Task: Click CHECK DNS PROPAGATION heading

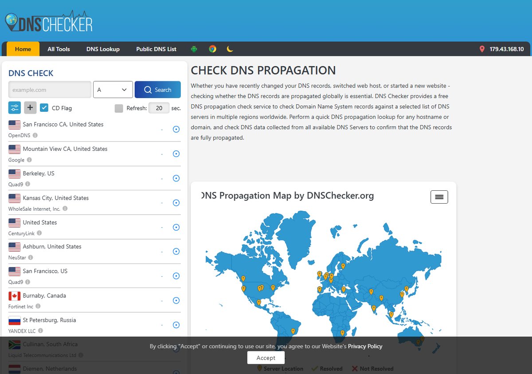Action: tap(263, 70)
